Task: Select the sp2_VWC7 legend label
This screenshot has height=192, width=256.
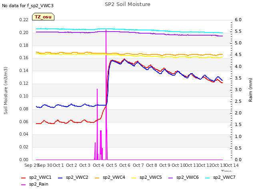Action: click(224, 178)
